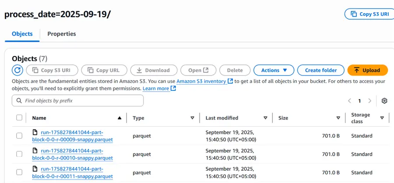Open the Learn more link

click(156, 89)
